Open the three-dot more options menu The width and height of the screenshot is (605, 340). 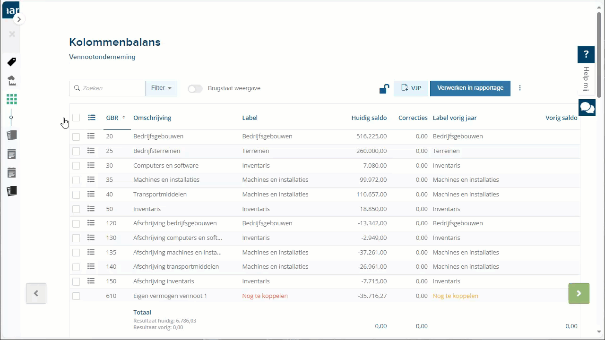[x=520, y=88]
